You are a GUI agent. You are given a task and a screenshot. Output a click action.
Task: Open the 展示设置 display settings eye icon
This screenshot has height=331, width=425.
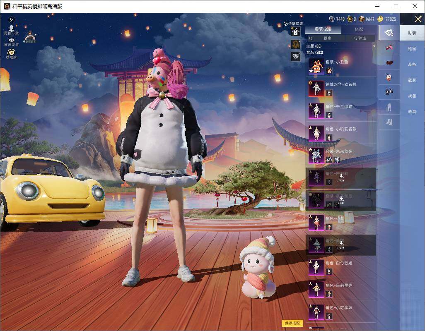click(x=11, y=42)
